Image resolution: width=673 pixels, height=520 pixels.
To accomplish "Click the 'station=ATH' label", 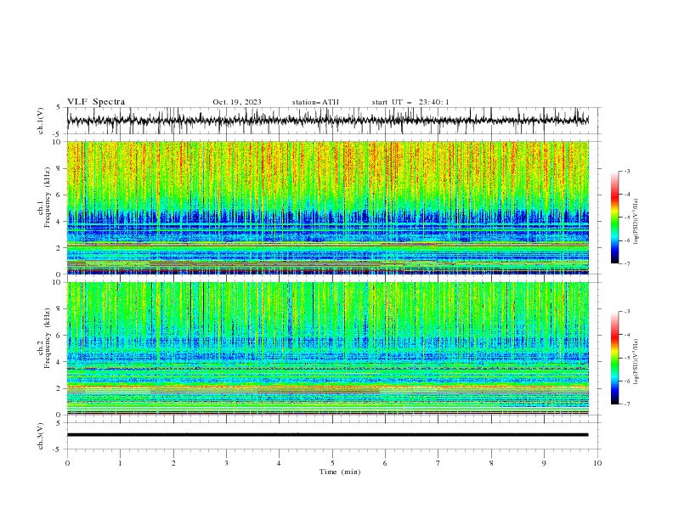I will pyautogui.click(x=315, y=102).
